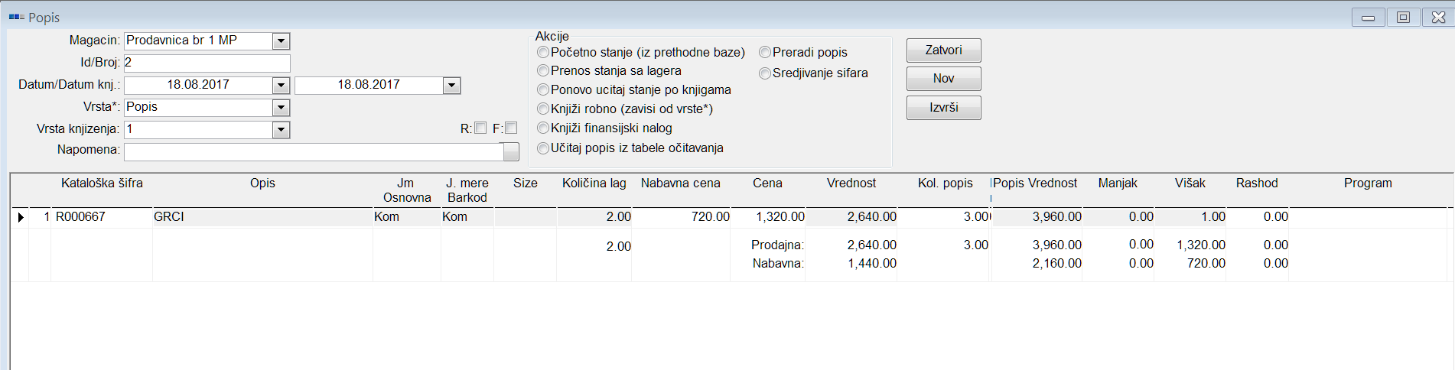Image resolution: width=1455 pixels, height=370 pixels.
Task: Choose Knjiži finansijski nalog radio button
Action: [543, 128]
